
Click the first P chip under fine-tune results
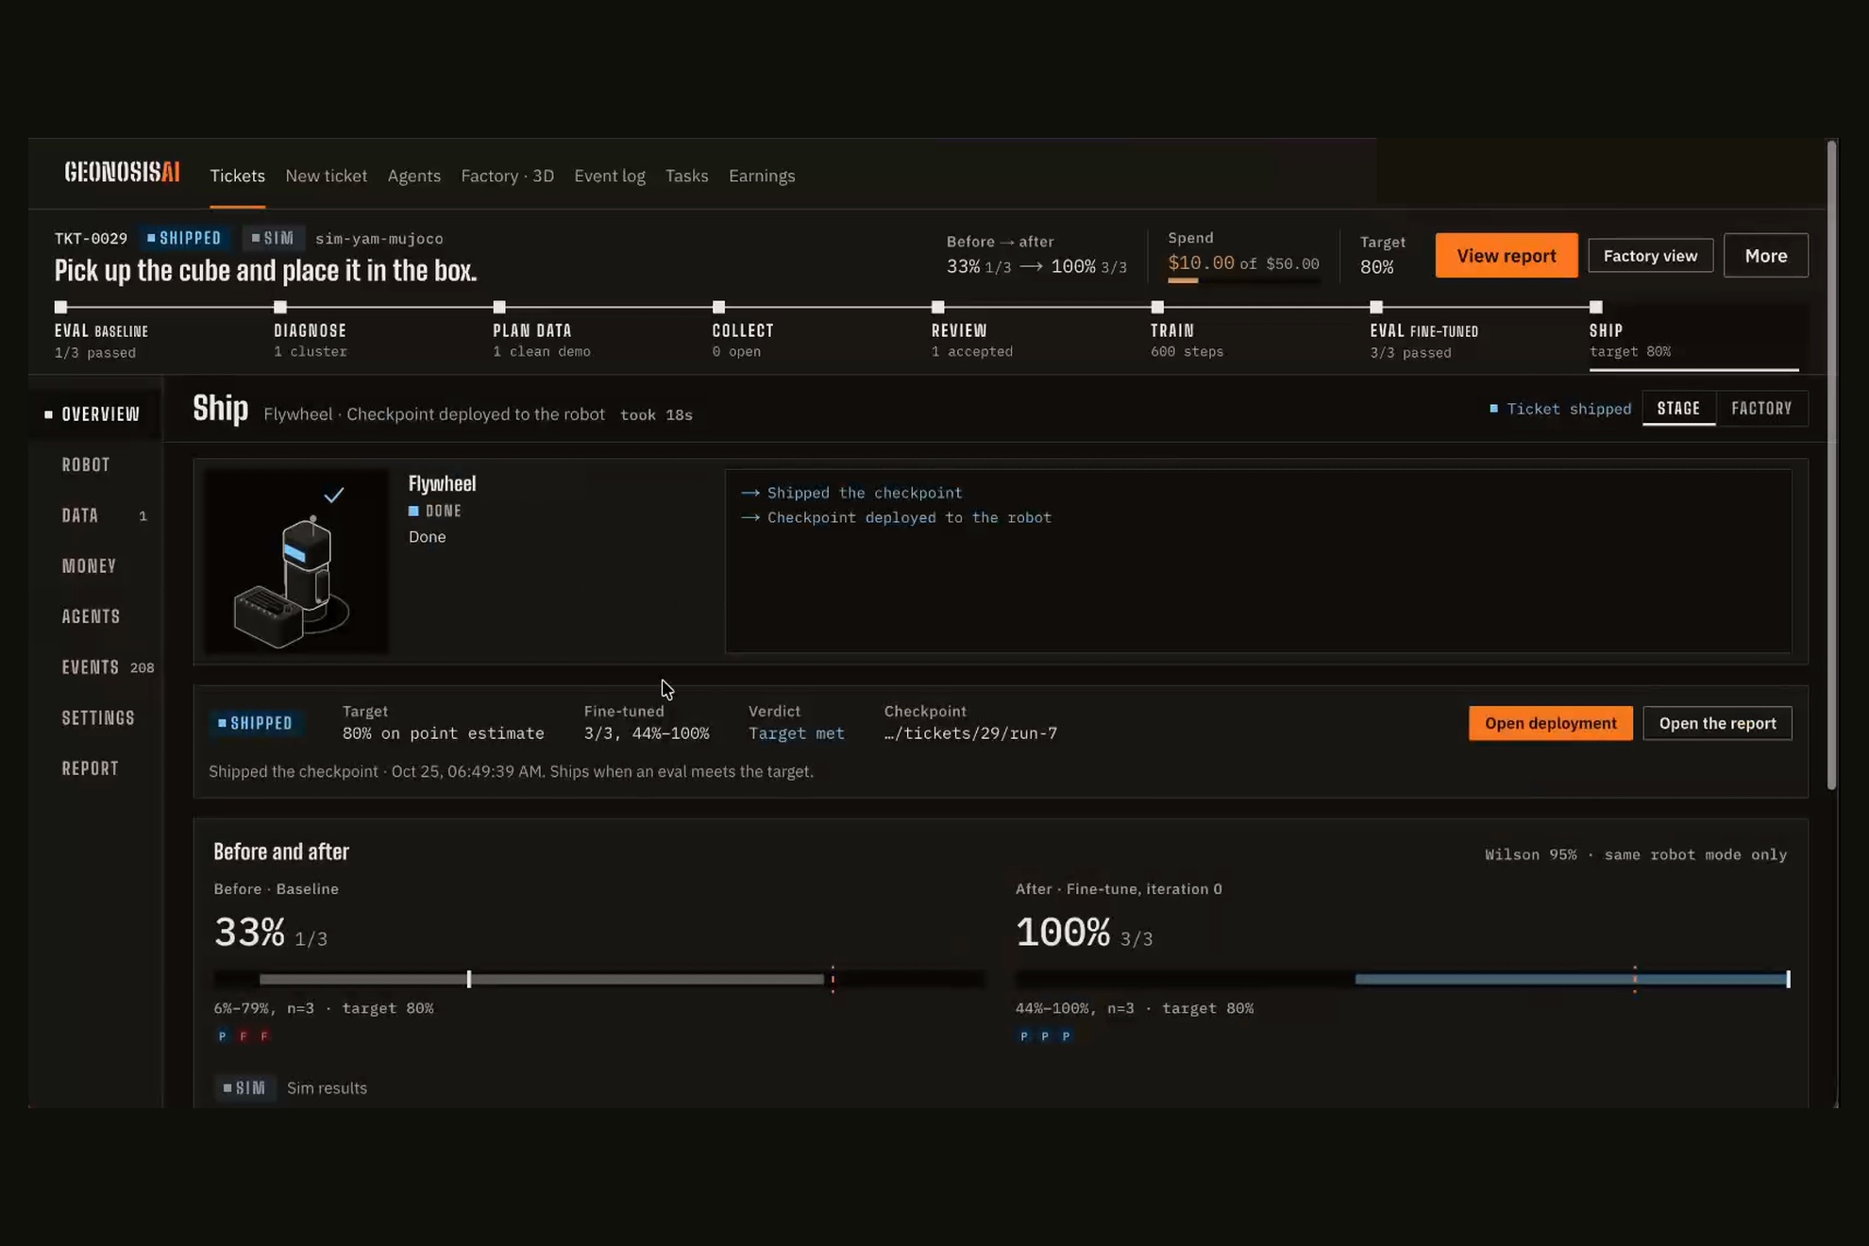1024,1036
